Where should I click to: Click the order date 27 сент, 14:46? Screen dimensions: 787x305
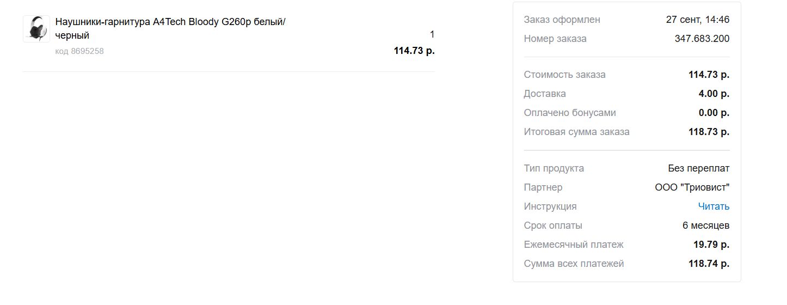(698, 20)
